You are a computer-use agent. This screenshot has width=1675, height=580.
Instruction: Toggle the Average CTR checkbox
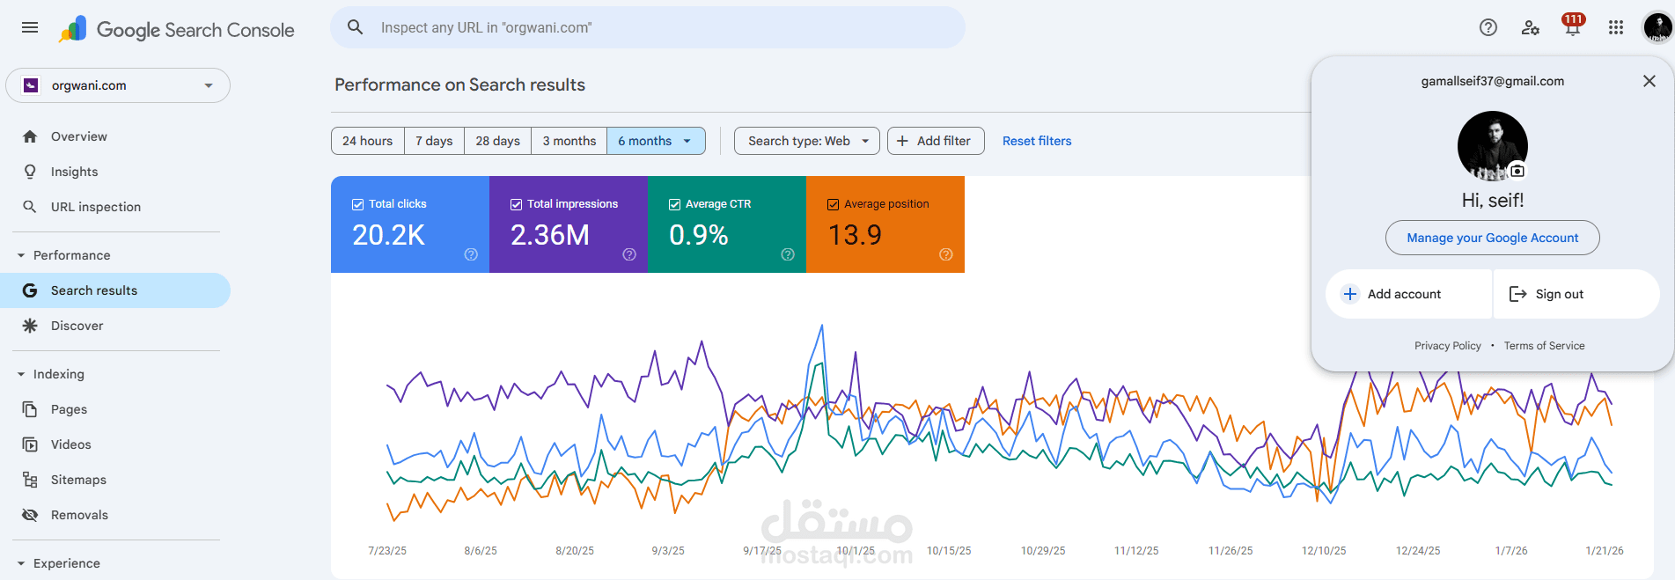click(675, 204)
